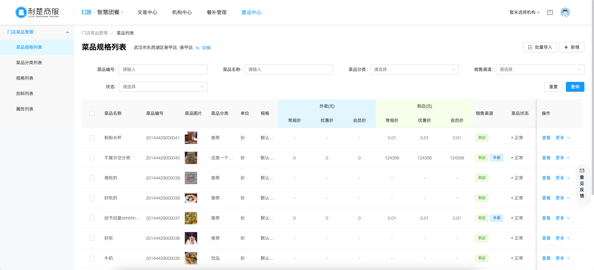594x270 pixels.
Task: Check the 给予回复hhhhhh row checkbox
Action: pyautogui.click(x=92, y=218)
